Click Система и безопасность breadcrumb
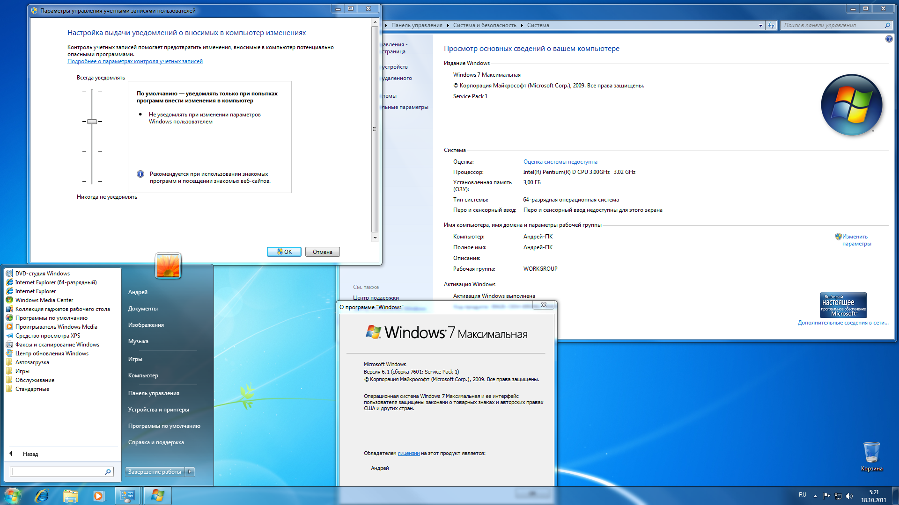Image resolution: width=899 pixels, height=505 pixels. (x=485, y=25)
